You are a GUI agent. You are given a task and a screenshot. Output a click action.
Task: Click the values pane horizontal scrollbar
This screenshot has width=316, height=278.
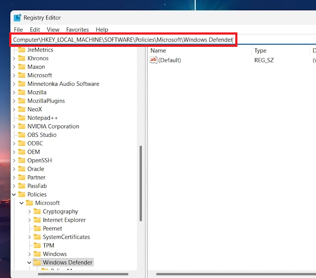point(236,274)
